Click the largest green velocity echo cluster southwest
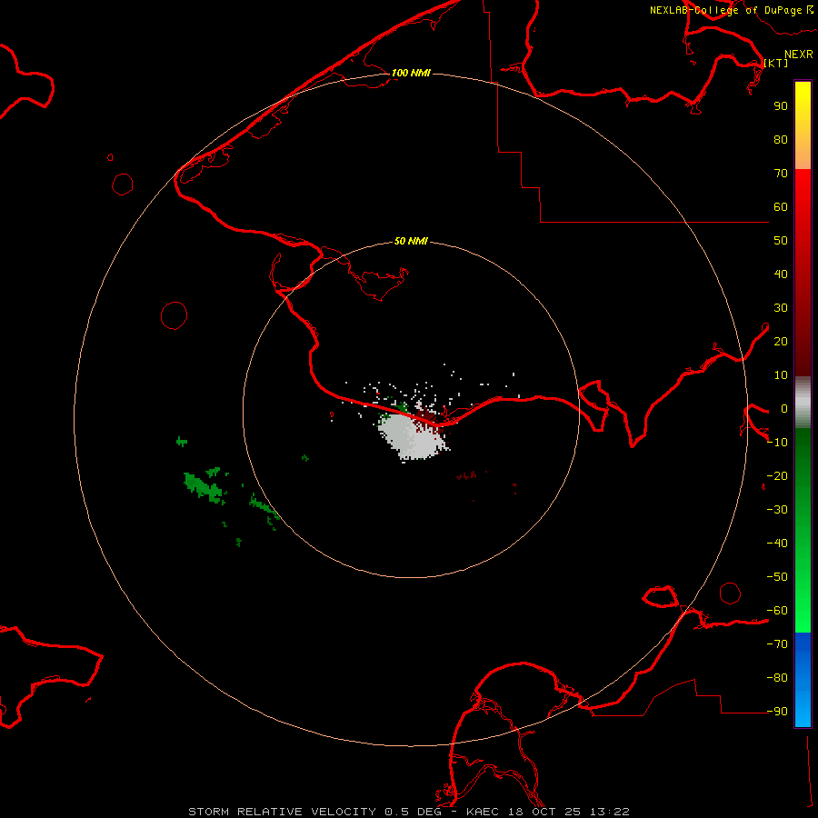818x818 pixels. [x=204, y=486]
